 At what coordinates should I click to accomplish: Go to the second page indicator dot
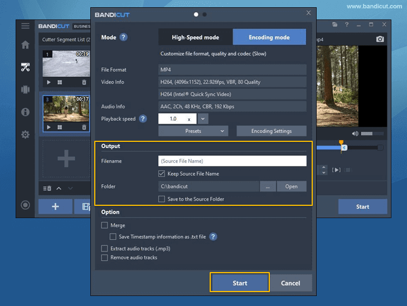click(205, 14)
